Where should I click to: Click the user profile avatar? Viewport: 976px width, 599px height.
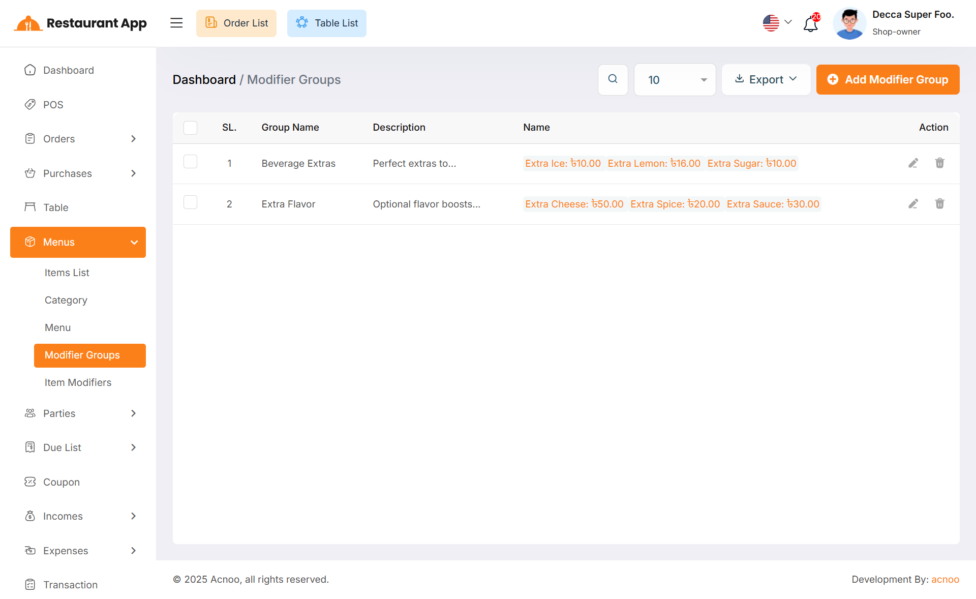849,23
